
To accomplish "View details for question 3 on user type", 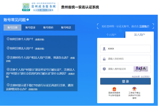I will coord(72,58).
